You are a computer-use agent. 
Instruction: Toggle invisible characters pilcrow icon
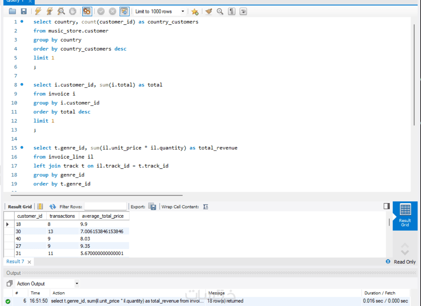tap(232, 11)
